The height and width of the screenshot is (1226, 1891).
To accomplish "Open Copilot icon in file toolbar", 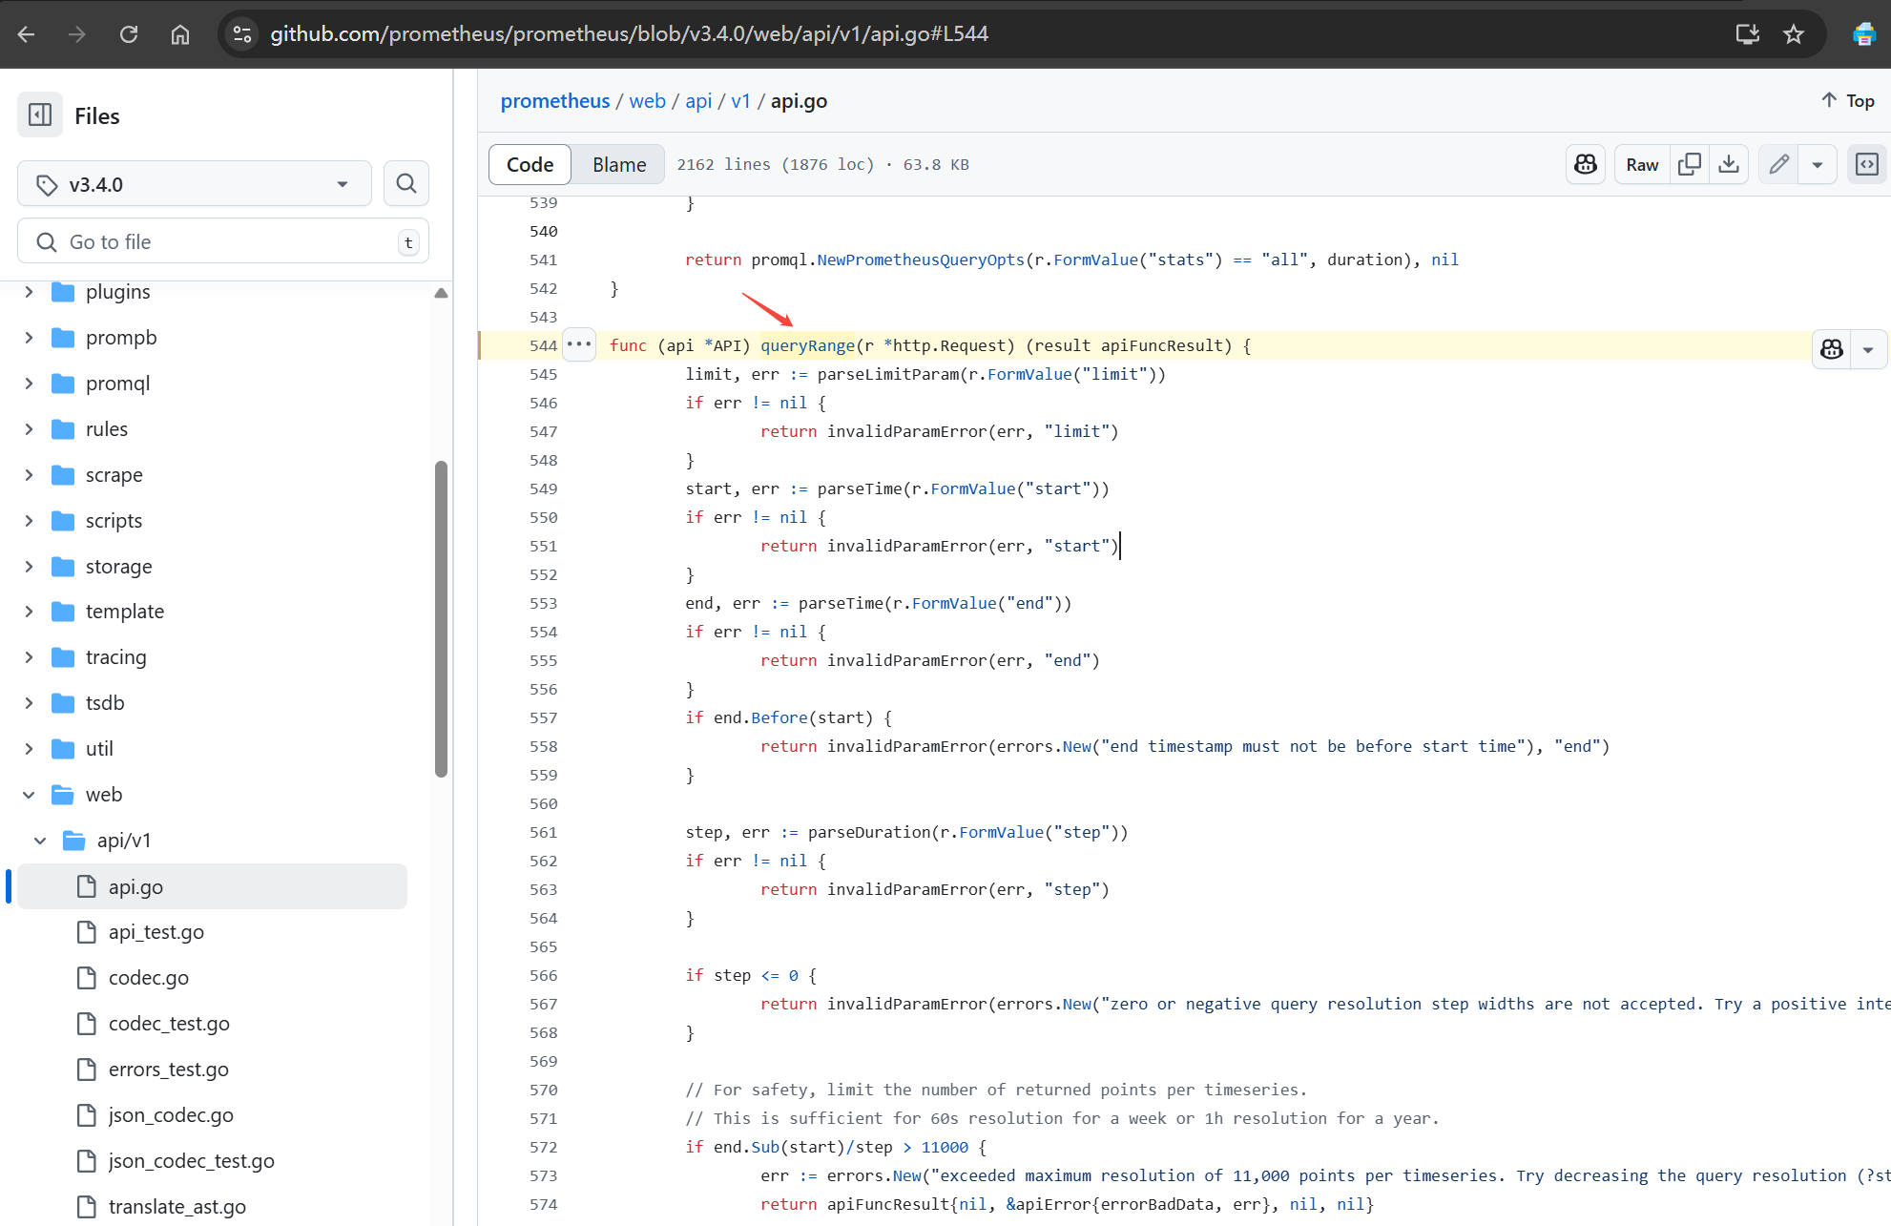I will [1586, 165].
